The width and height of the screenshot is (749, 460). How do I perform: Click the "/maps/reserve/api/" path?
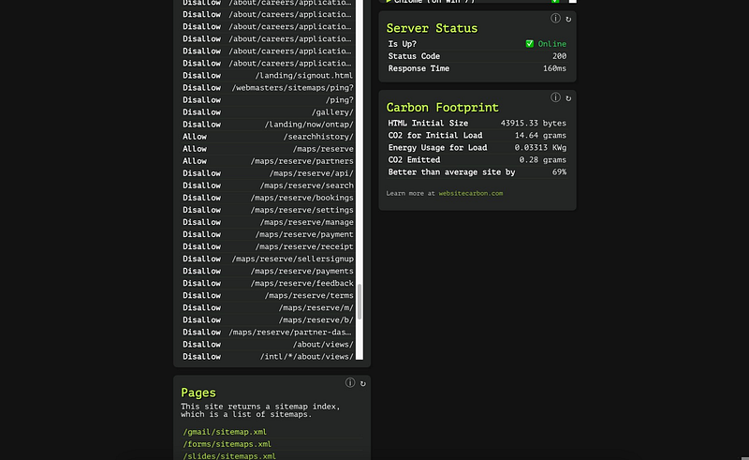312,173
